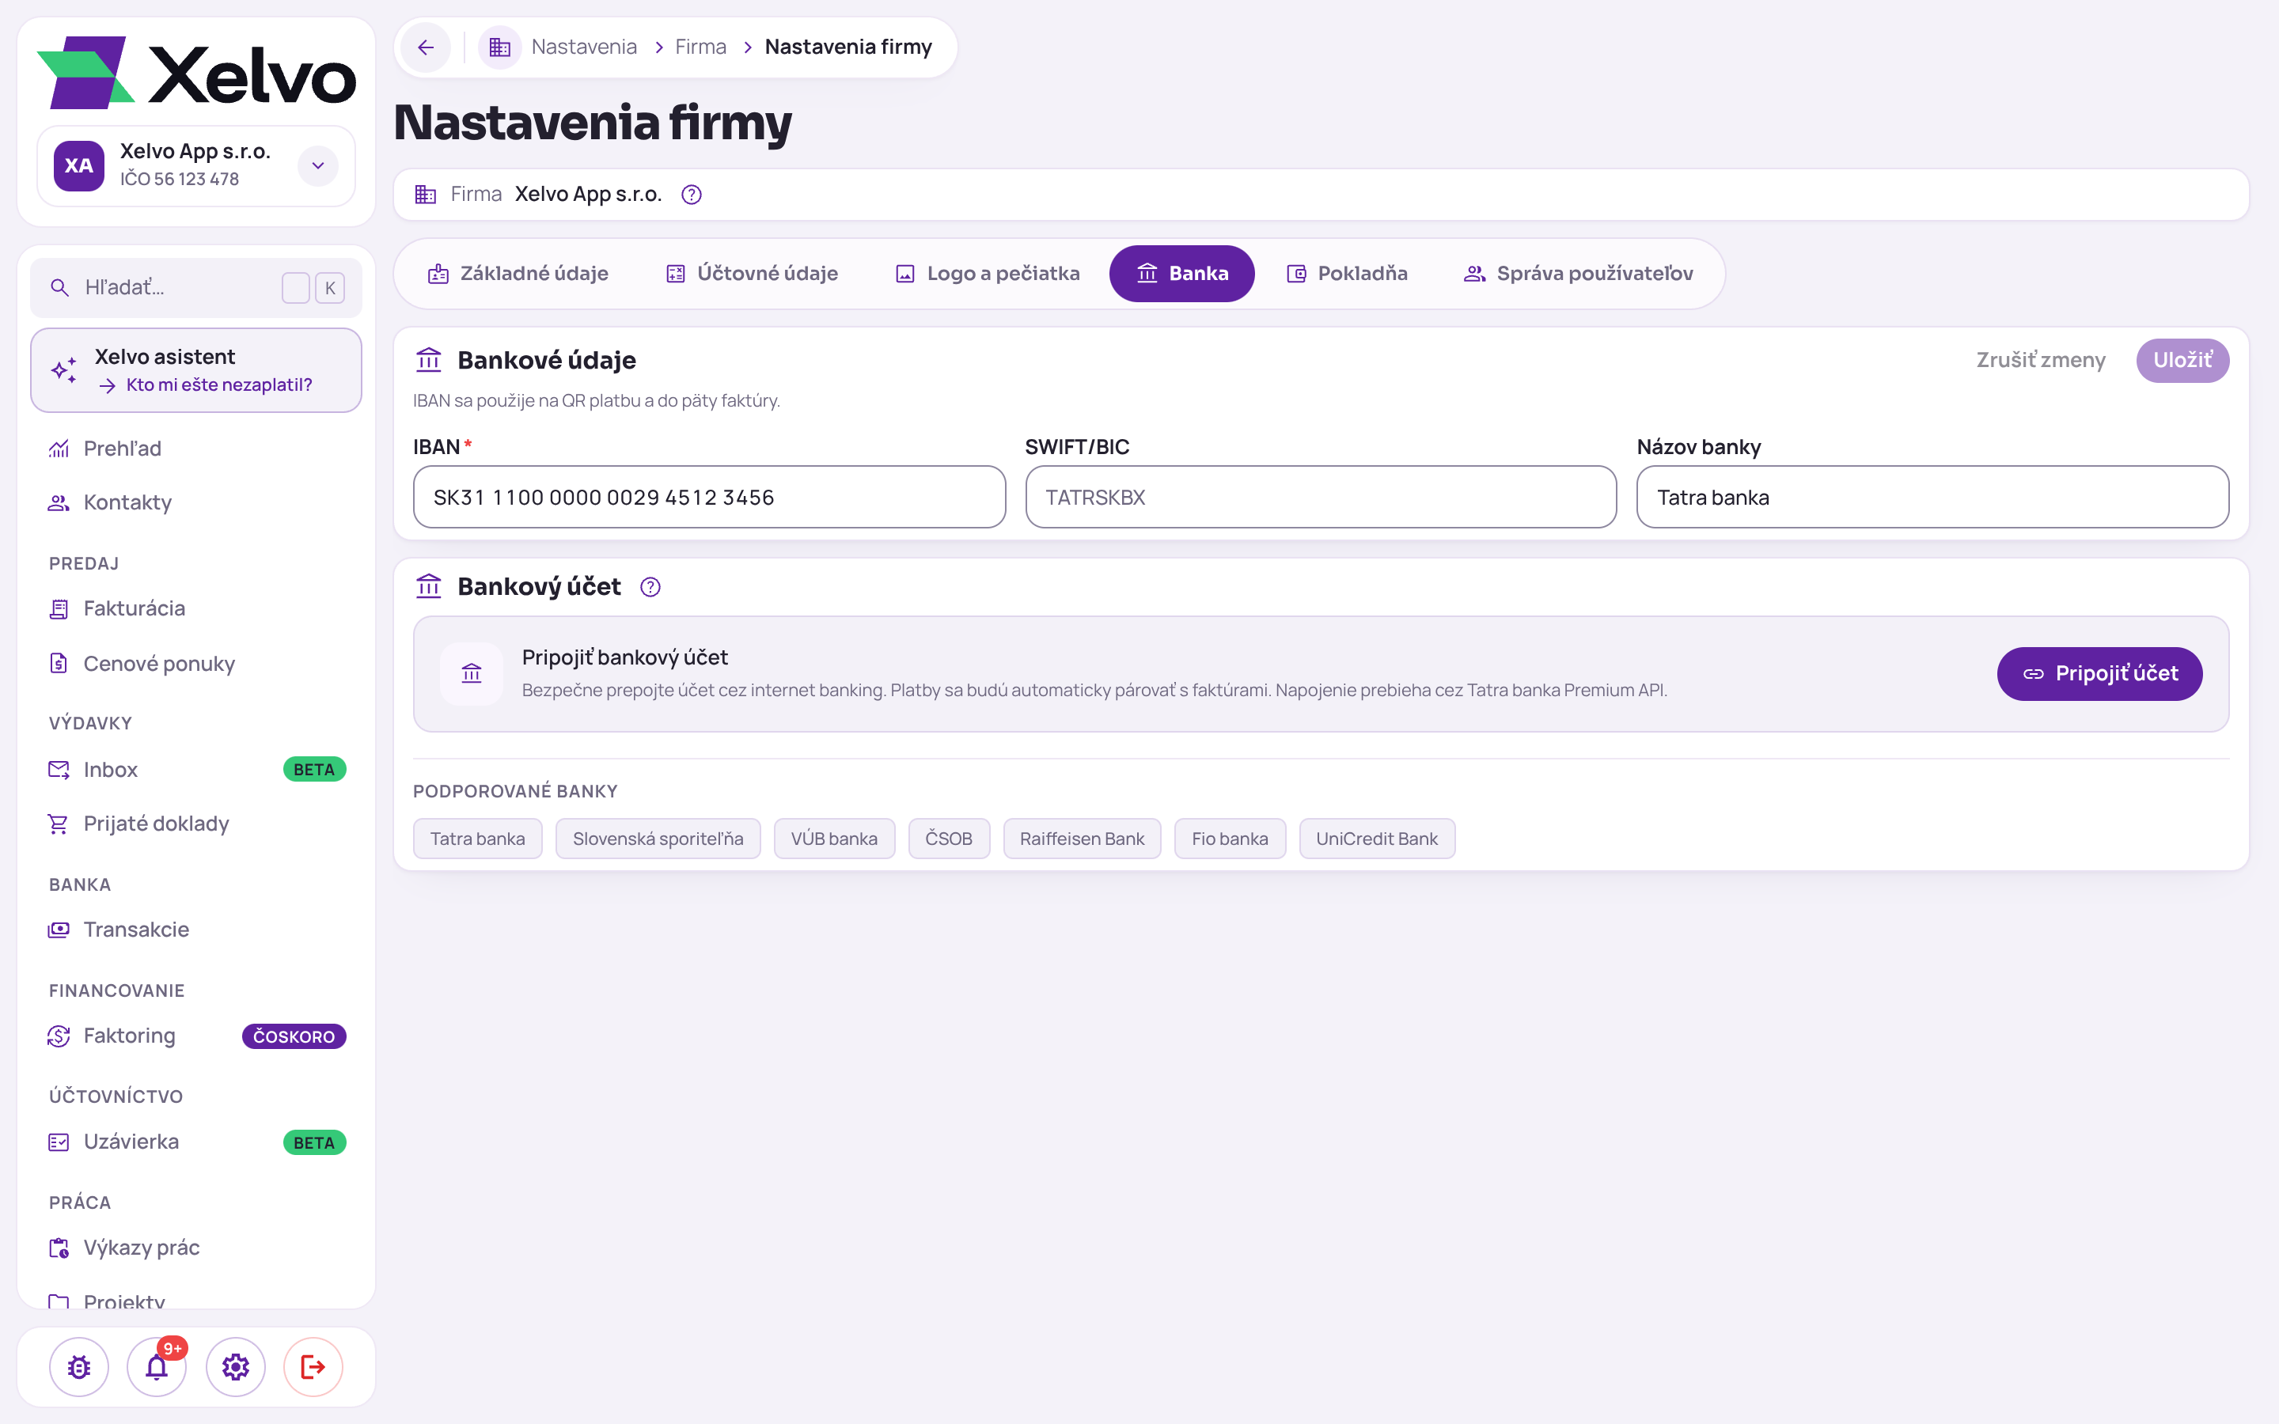Click the IBAN input field
The image size is (2279, 1424).
point(709,498)
